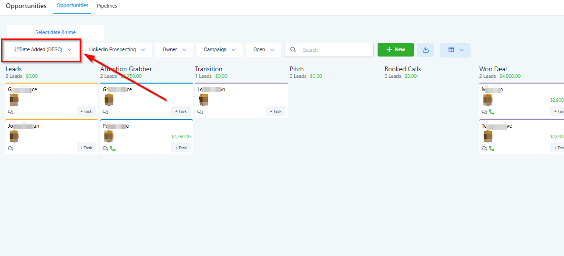
Task: Click phone icon on the $2,750.00 card
Action: click(x=113, y=148)
